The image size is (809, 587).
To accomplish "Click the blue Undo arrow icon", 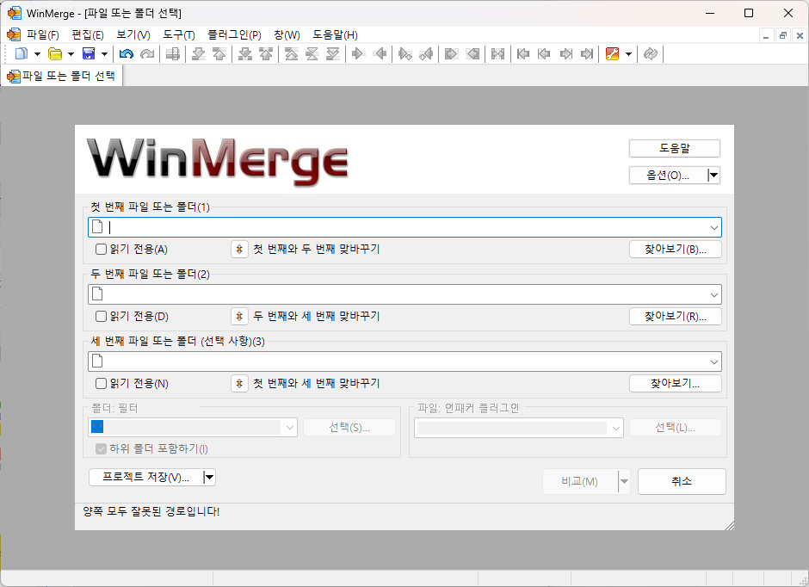I will [127, 53].
